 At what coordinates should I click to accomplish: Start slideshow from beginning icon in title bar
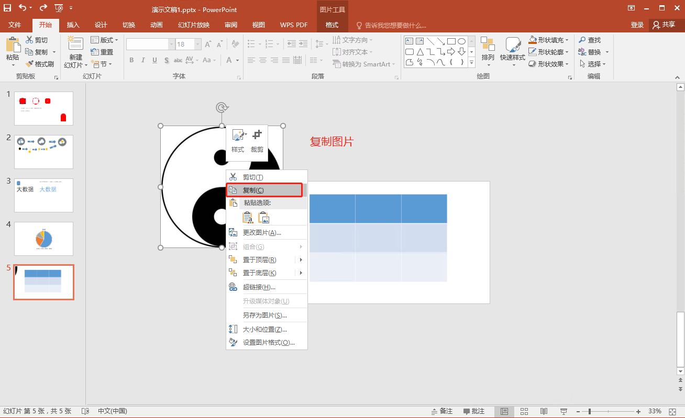[59, 8]
